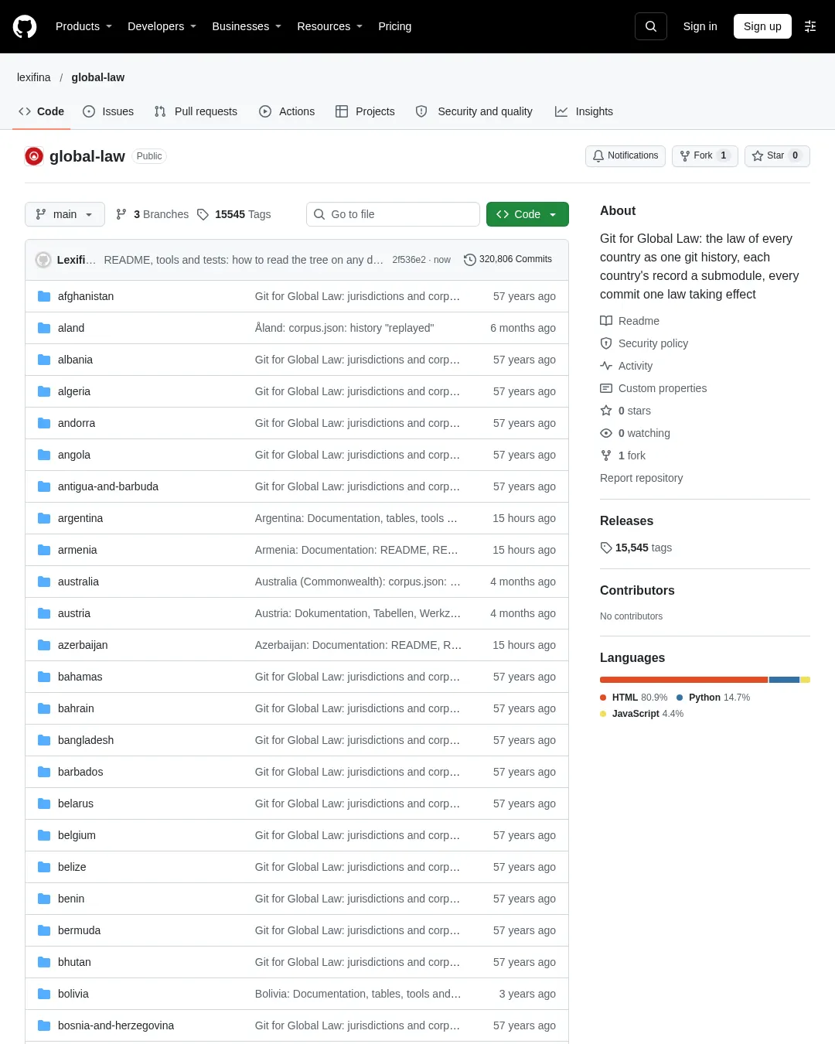Click the Azerbaijan Documentation commit message

[x=358, y=645]
